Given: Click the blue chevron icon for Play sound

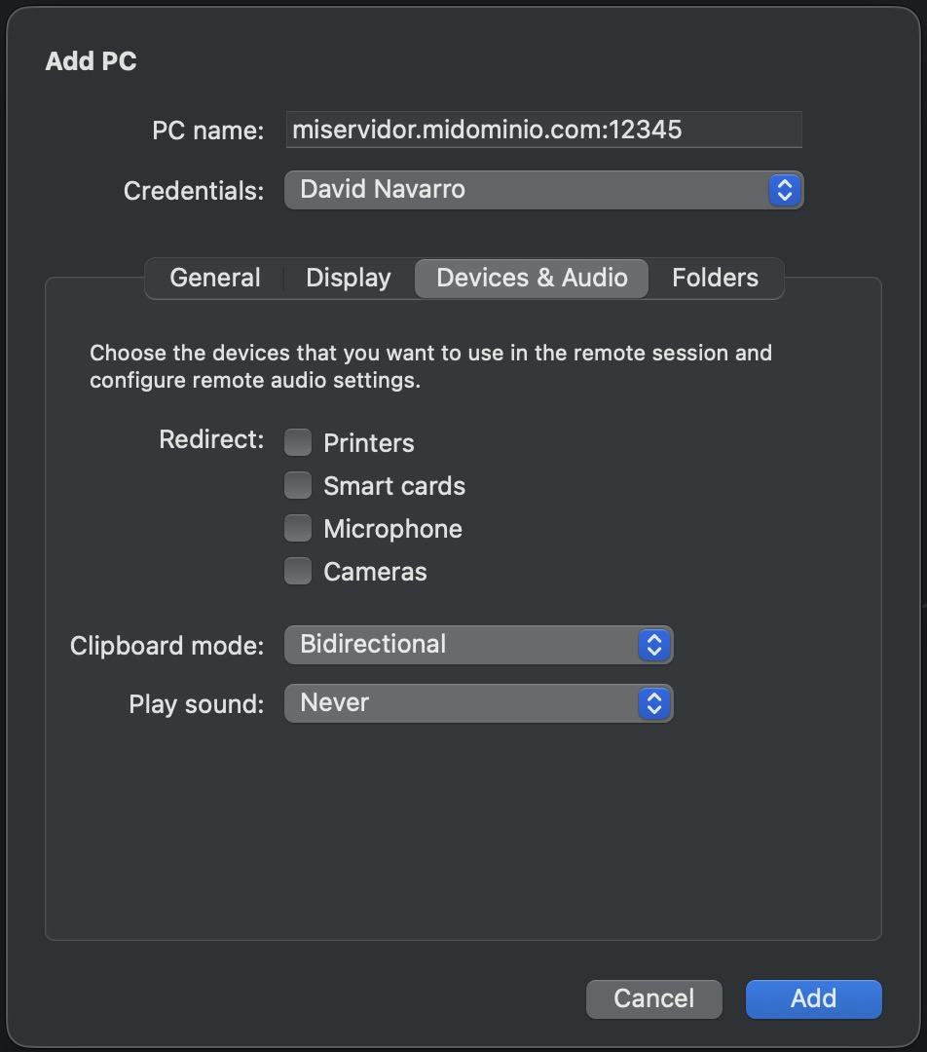Looking at the screenshot, I should tap(654, 703).
